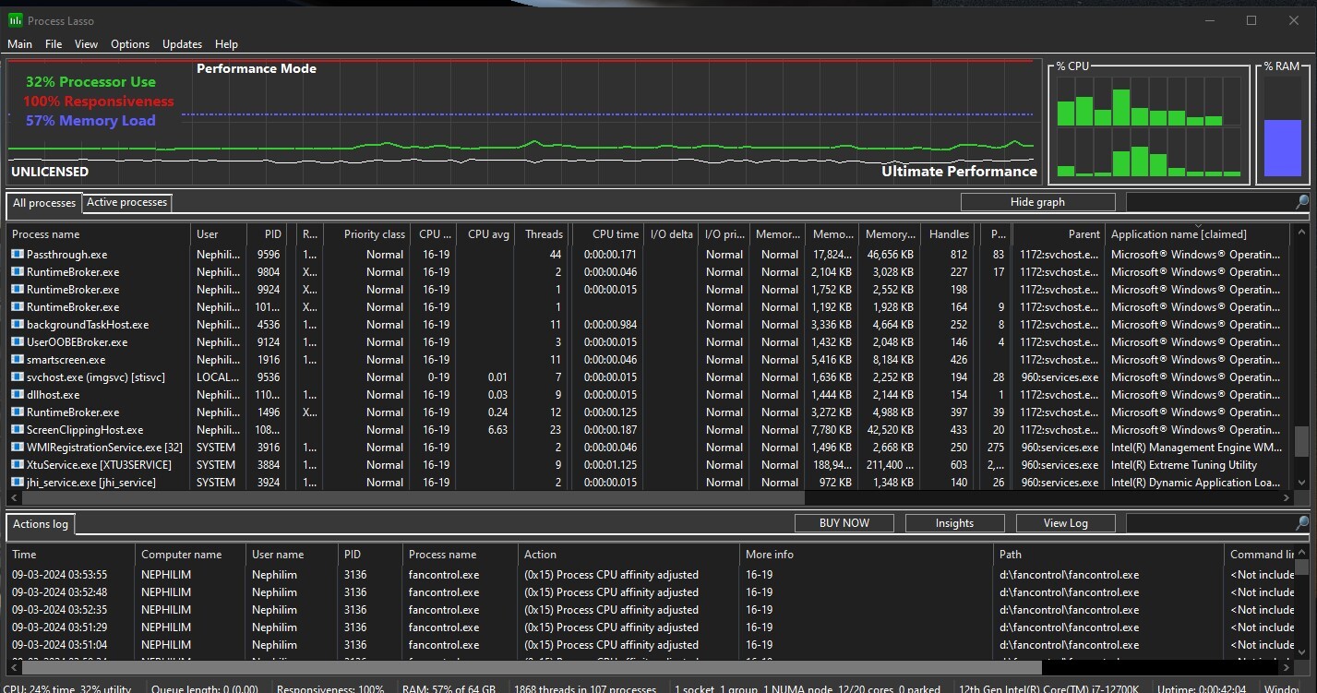1317x693 pixels.
Task: Open the Help menu
Action: coord(226,44)
